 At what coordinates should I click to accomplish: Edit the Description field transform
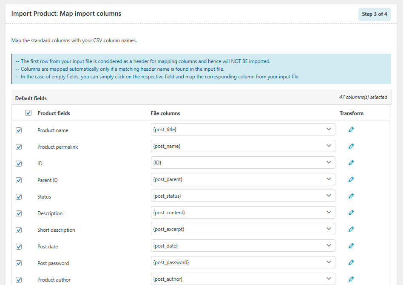click(x=351, y=212)
